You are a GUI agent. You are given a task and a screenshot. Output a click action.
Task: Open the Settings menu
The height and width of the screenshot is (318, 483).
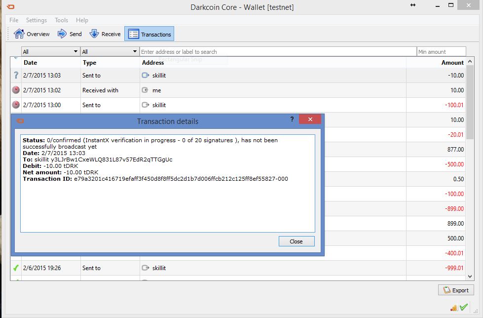tap(37, 20)
